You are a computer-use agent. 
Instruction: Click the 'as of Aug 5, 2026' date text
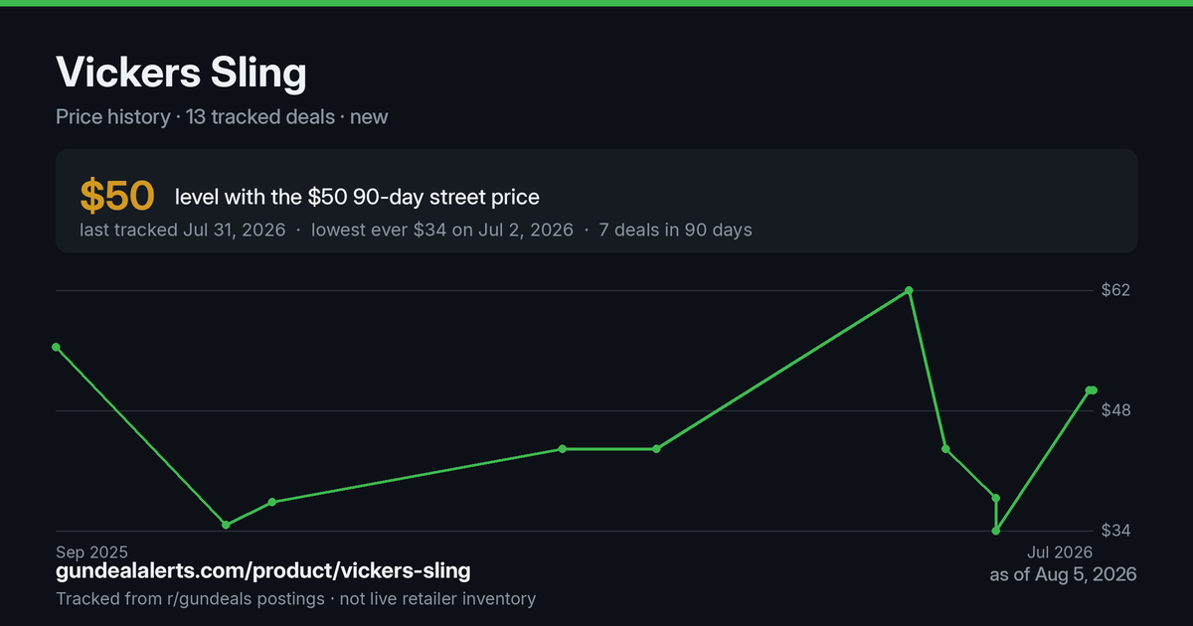point(1063,574)
